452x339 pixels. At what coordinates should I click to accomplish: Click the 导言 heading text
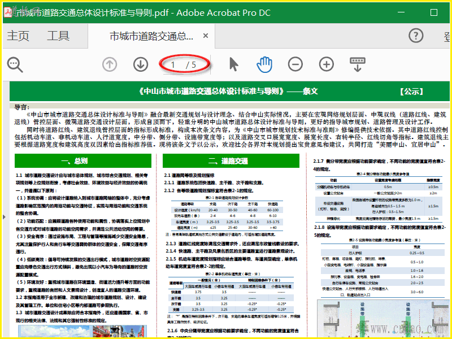21,107
